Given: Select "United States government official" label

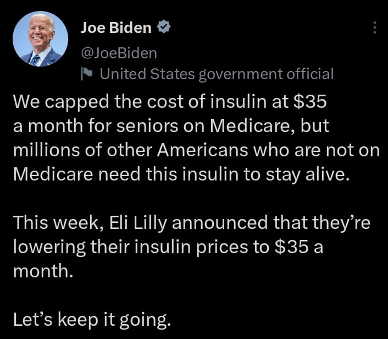Looking at the screenshot, I should [217, 74].
